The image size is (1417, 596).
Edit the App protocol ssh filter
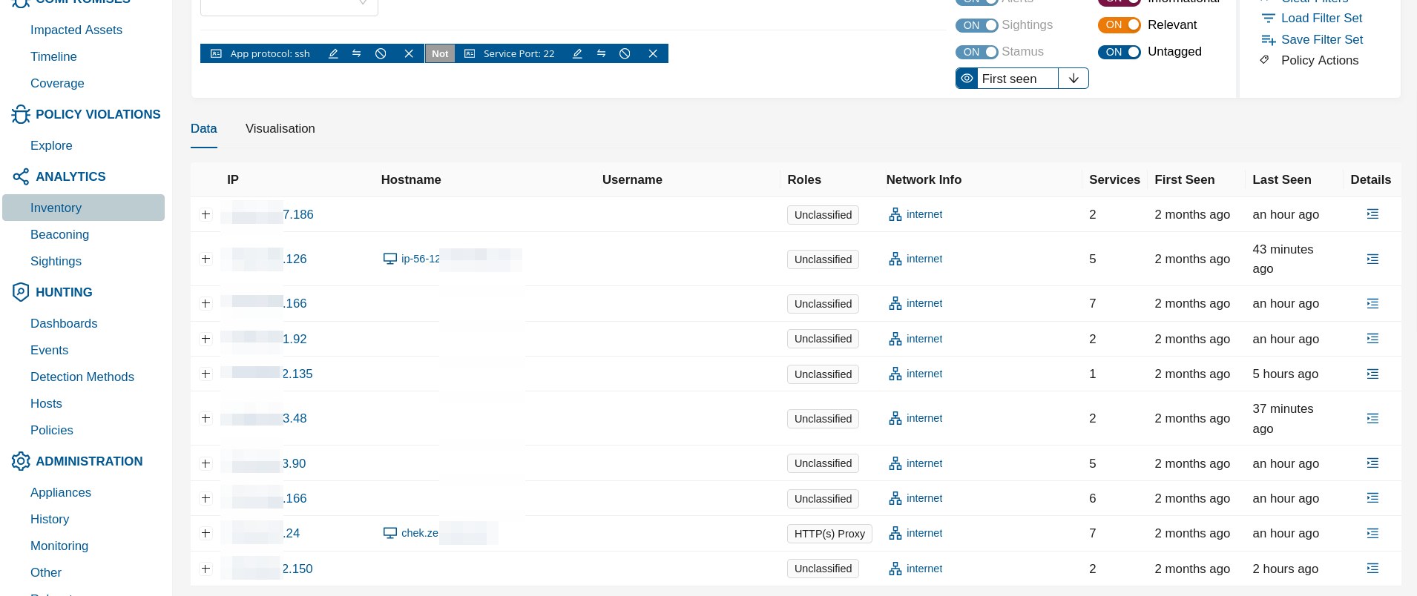click(333, 53)
